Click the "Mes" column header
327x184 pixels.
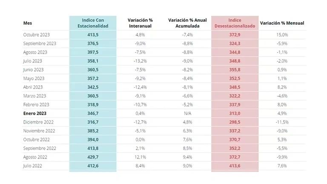pos(27,23)
